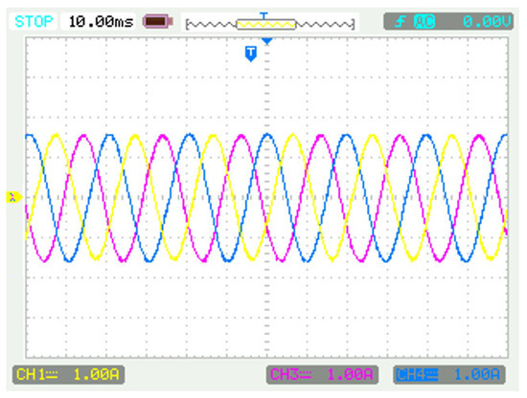Click the blue waveform peak at center
This screenshot has height=398, width=527.
point(267,135)
